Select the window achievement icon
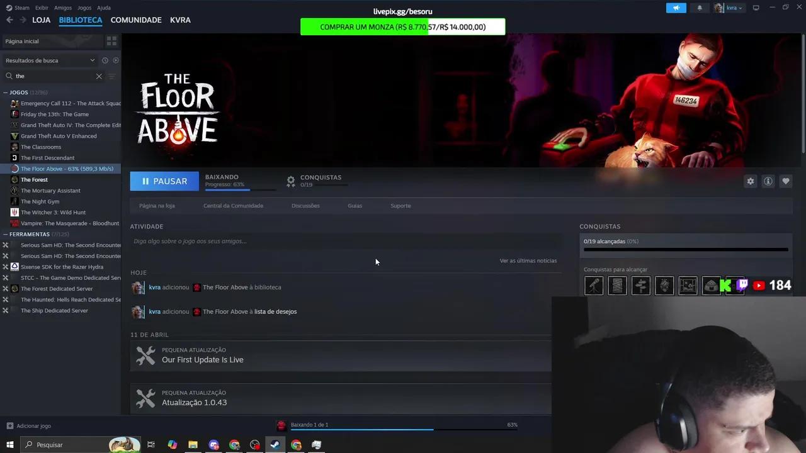The width and height of the screenshot is (806, 453). [688, 286]
